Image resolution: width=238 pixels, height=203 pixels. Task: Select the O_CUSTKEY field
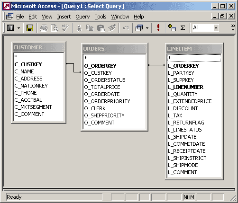114,73
